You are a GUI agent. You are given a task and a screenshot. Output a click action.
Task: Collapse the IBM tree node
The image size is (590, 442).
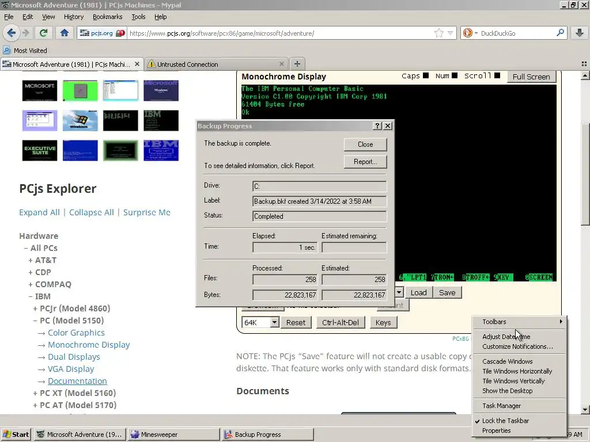pyautogui.click(x=31, y=296)
